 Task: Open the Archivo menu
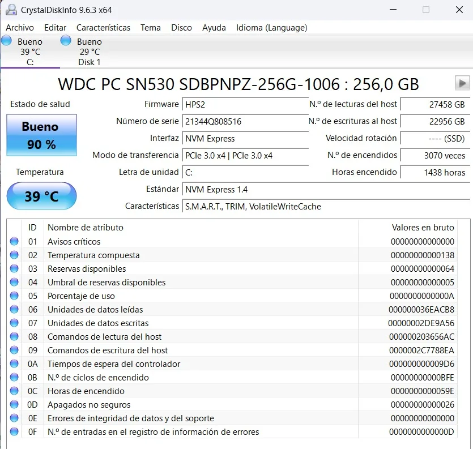click(20, 28)
